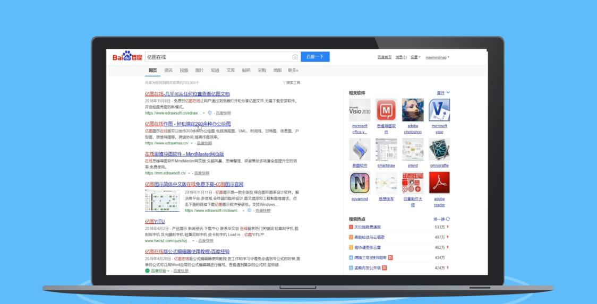Click the green 百度经验 circle icon
Image resolution: width=597 pixels, height=304 pixels.
tap(147, 271)
